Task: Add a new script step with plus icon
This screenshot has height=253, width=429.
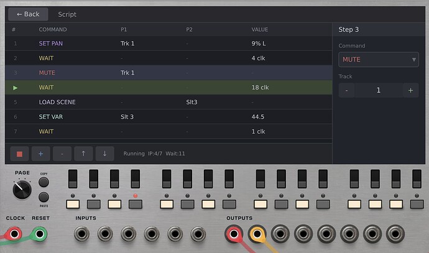Action: click(x=40, y=154)
